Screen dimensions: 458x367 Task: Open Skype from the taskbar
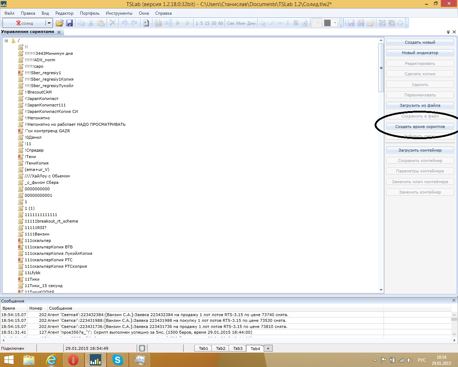point(117,359)
